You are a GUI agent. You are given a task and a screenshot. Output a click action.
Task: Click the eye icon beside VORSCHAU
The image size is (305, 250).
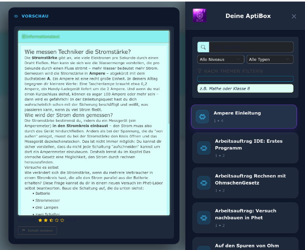pyautogui.click(x=16, y=16)
